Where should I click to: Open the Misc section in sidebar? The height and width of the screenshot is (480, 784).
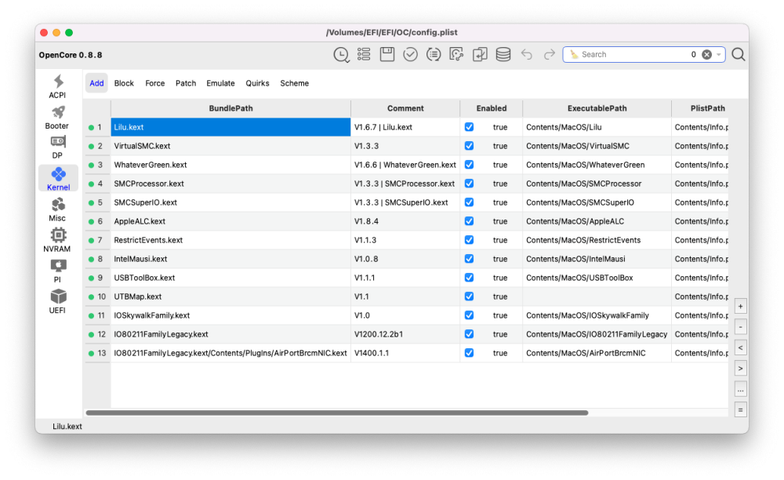pos(57,209)
